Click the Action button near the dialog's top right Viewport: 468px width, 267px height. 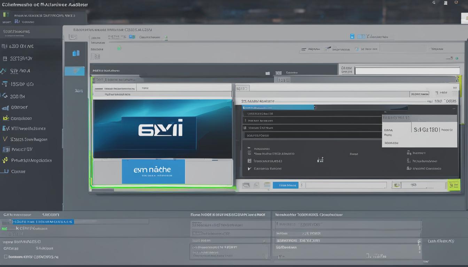coord(419,94)
